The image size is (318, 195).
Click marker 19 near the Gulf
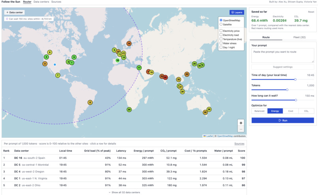[152, 72]
